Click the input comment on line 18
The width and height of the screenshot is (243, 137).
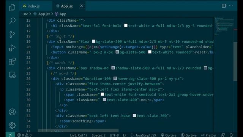tap(60, 37)
